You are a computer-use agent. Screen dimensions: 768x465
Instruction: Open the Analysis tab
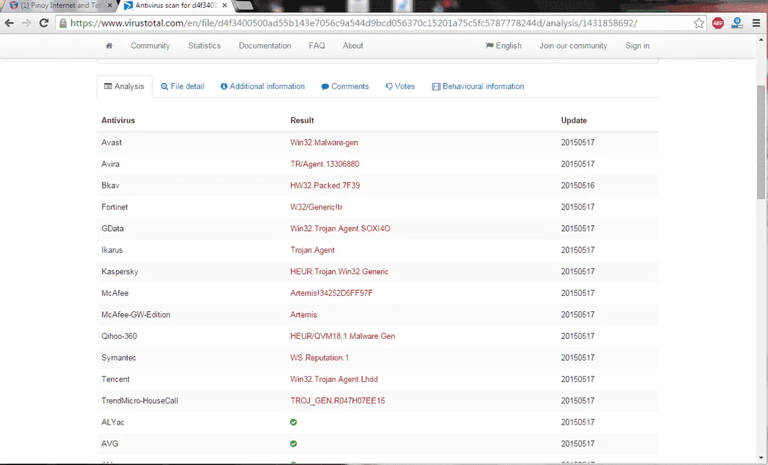[124, 86]
